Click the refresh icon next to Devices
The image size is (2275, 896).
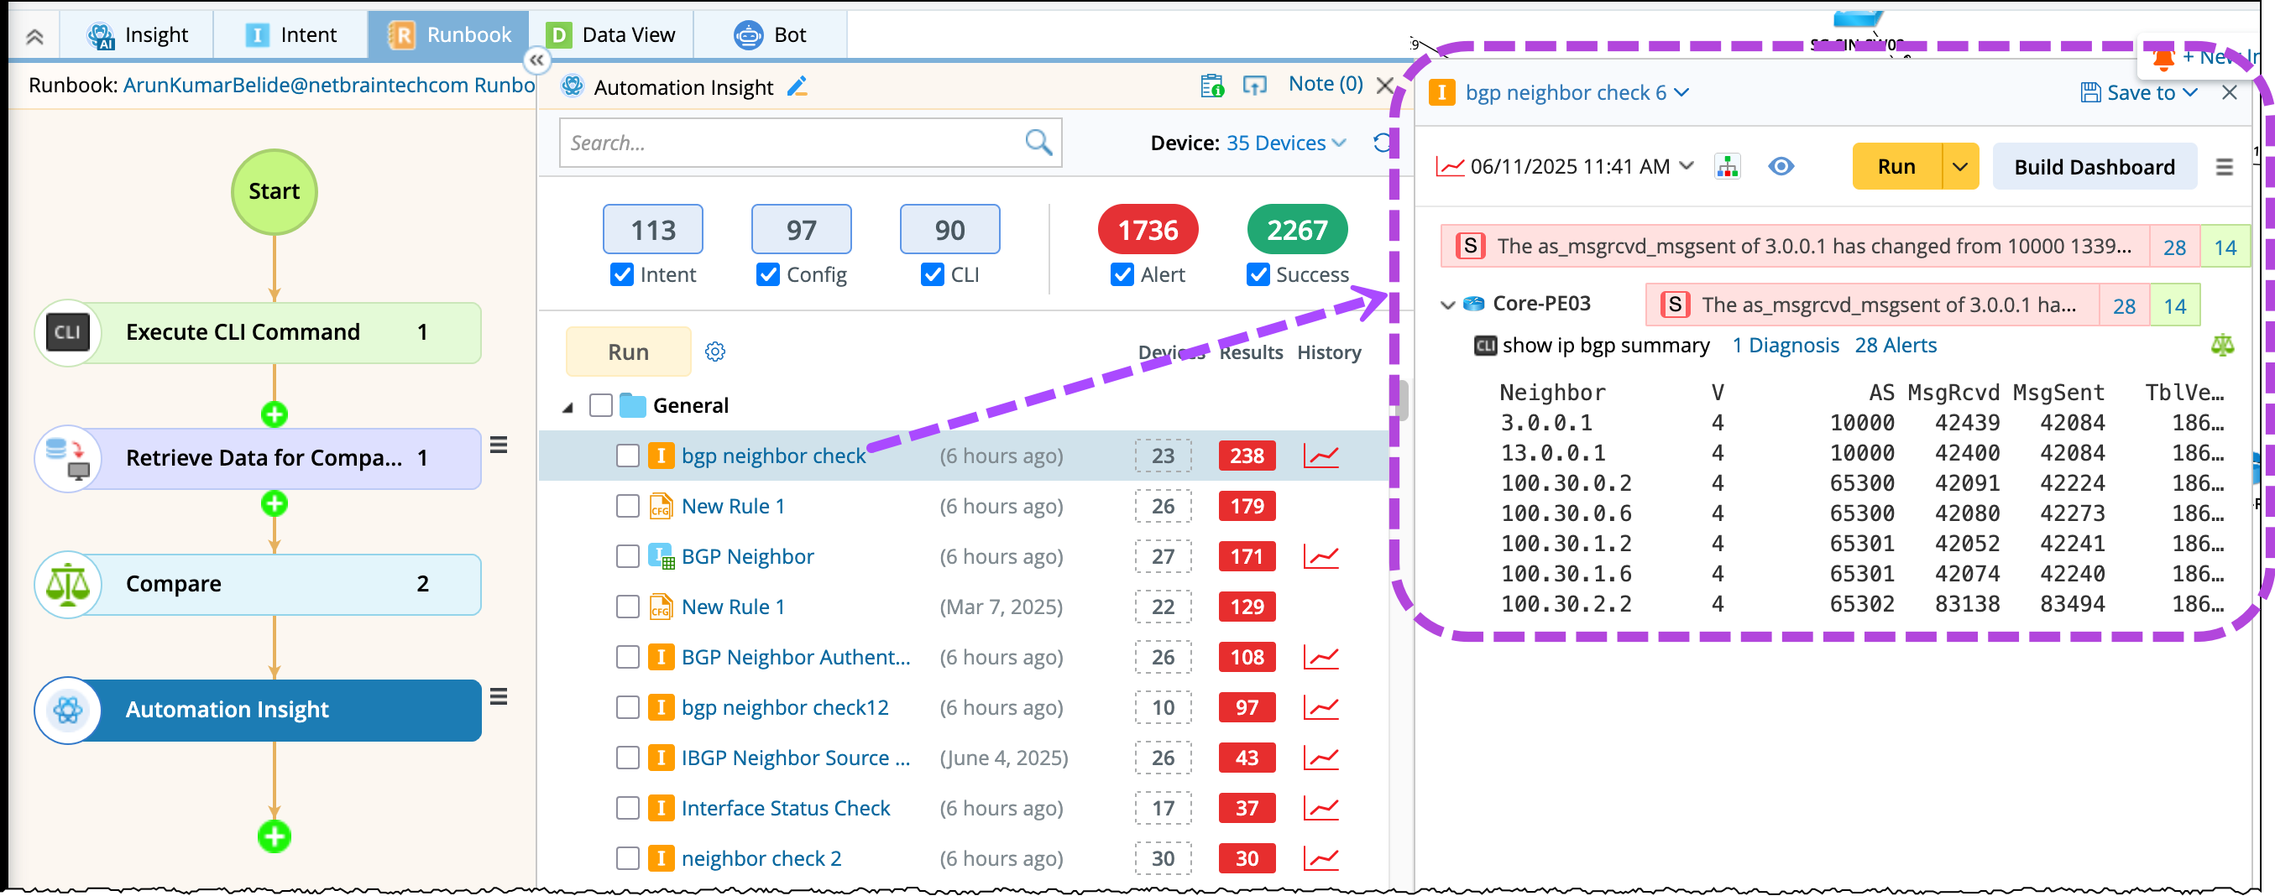tap(1381, 142)
